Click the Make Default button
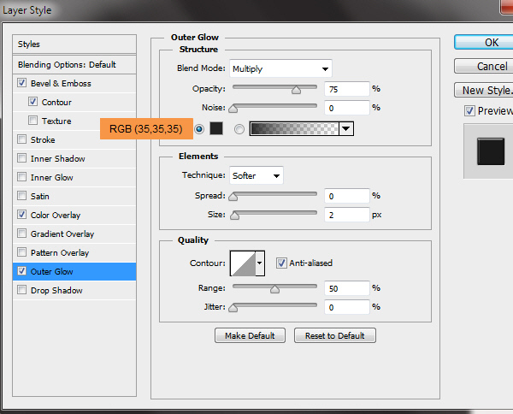 click(249, 336)
